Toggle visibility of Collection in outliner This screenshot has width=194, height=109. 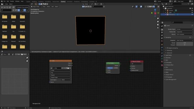pyautogui.click(x=192, y=8)
